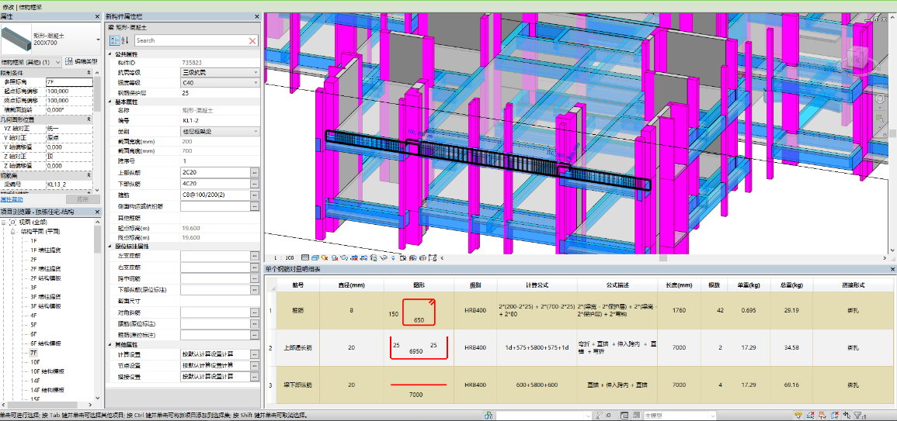Switch to categorized property view icon
This screenshot has height=421, width=897.
[114, 40]
